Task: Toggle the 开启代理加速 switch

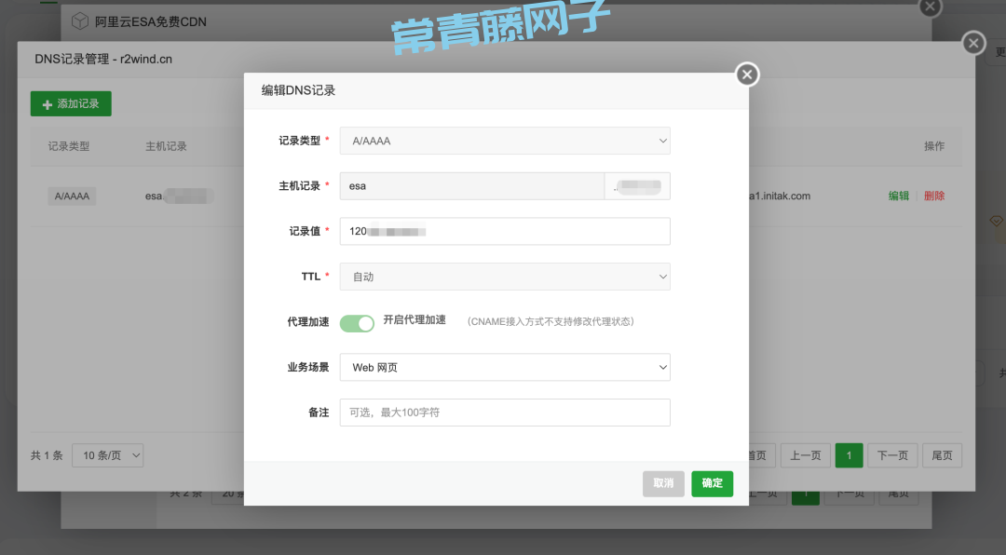Action: coord(357,323)
